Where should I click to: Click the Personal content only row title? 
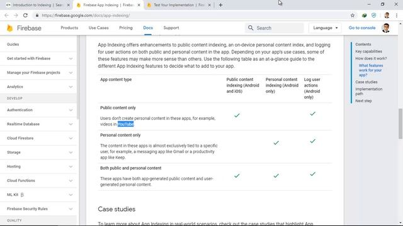tap(120, 135)
